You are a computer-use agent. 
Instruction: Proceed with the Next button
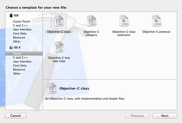pyautogui.click(x=165, y=116)
